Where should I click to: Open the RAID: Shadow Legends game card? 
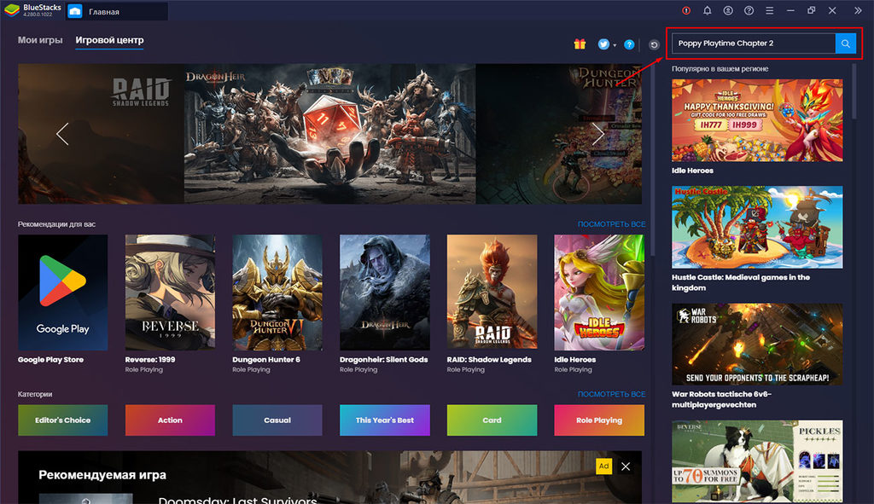point(492,293)
